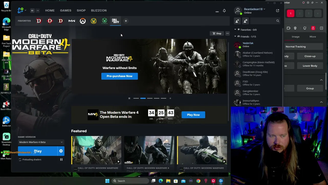Select online friend YesImTak
Viewport: 328px width, 185px height.
click(x=257, y=45)
